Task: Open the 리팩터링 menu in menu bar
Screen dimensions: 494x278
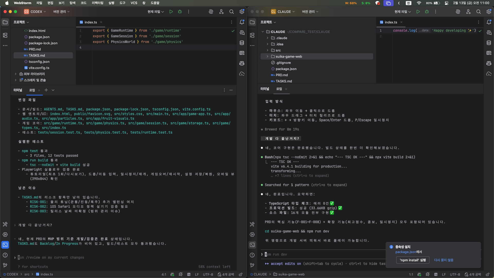Action: 98,3
